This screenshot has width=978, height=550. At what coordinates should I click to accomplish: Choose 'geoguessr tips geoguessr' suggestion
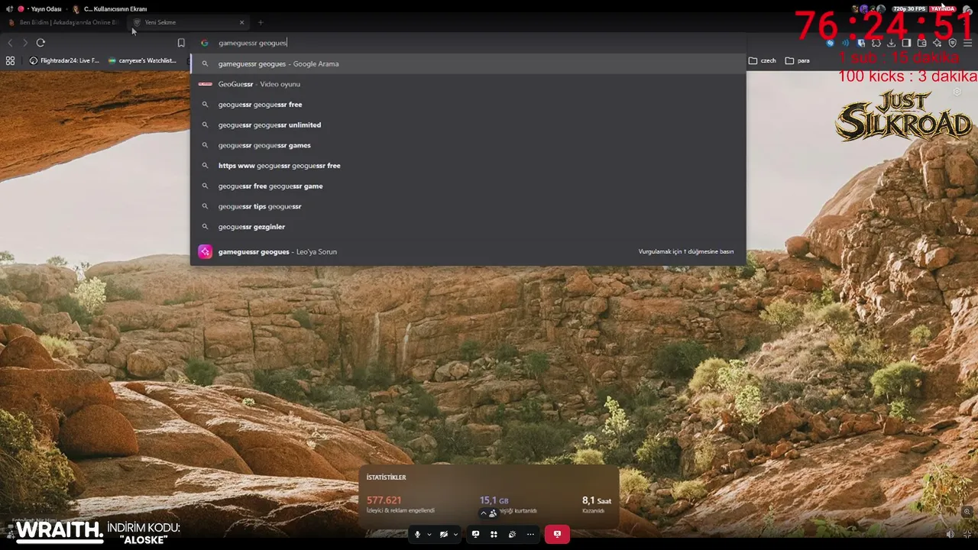tap(468, 206)
